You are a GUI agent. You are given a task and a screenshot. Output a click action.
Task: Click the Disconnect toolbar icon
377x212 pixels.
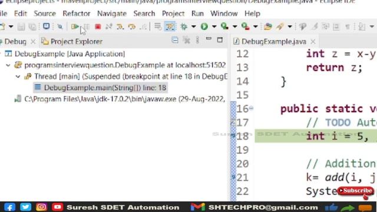(108, 26)
